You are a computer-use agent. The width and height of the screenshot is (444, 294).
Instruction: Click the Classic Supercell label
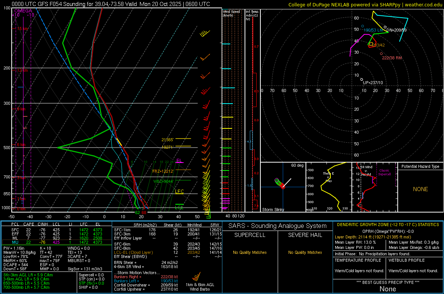384,172
